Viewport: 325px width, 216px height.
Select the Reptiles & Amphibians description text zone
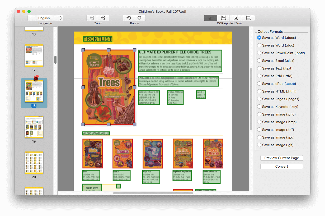(182, 176)
